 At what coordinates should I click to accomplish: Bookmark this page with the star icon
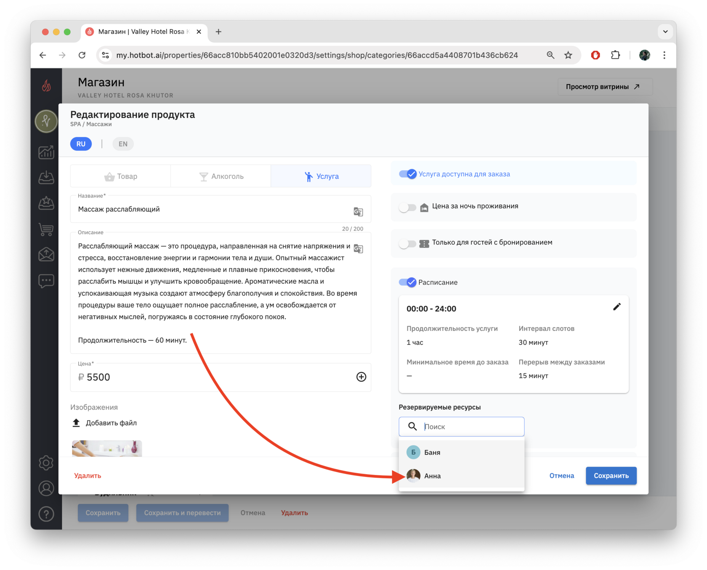click(x=568, y=55)
